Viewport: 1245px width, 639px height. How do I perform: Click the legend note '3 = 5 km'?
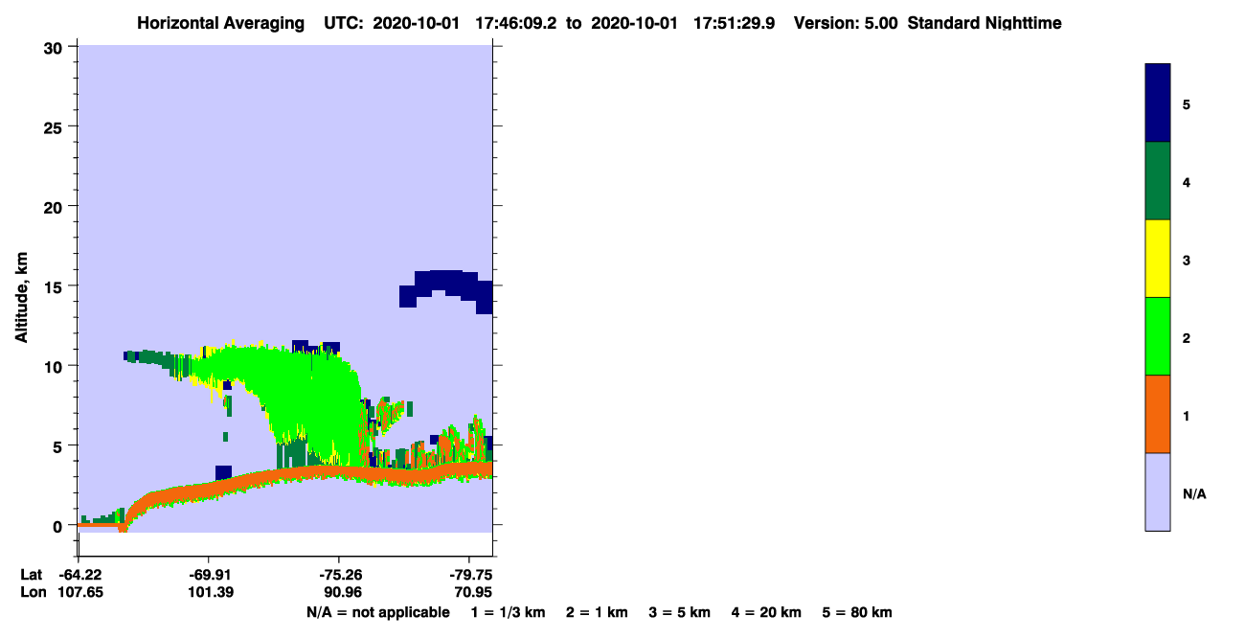(680, 612)
